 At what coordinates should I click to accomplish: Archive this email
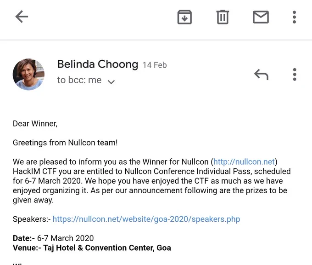(184, 17)
